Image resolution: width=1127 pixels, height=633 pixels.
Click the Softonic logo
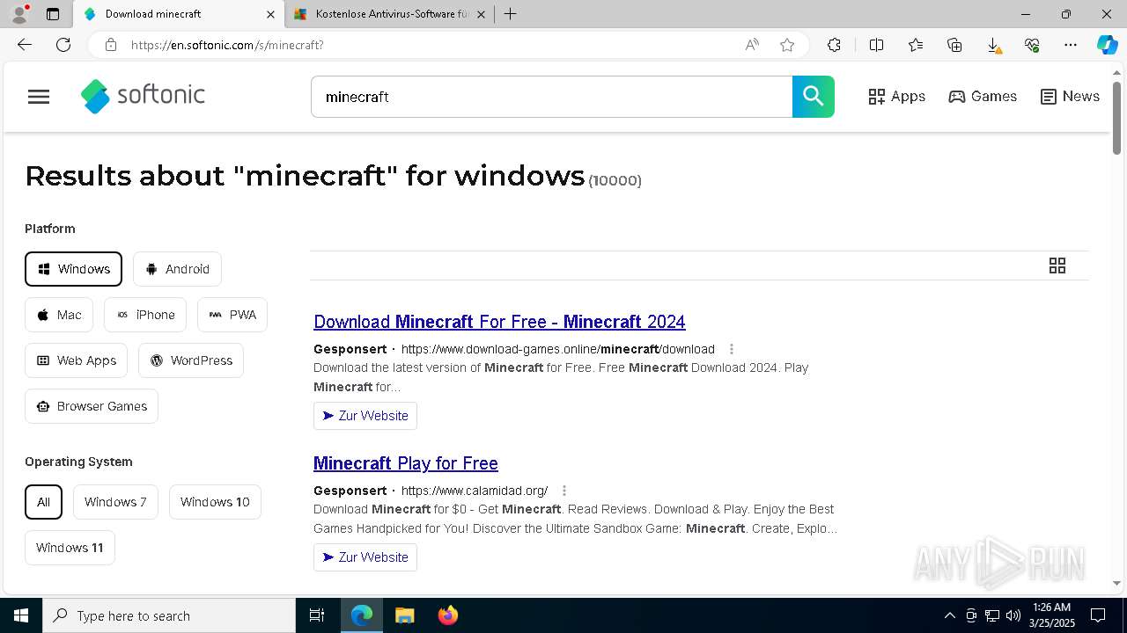click(143, 96)
